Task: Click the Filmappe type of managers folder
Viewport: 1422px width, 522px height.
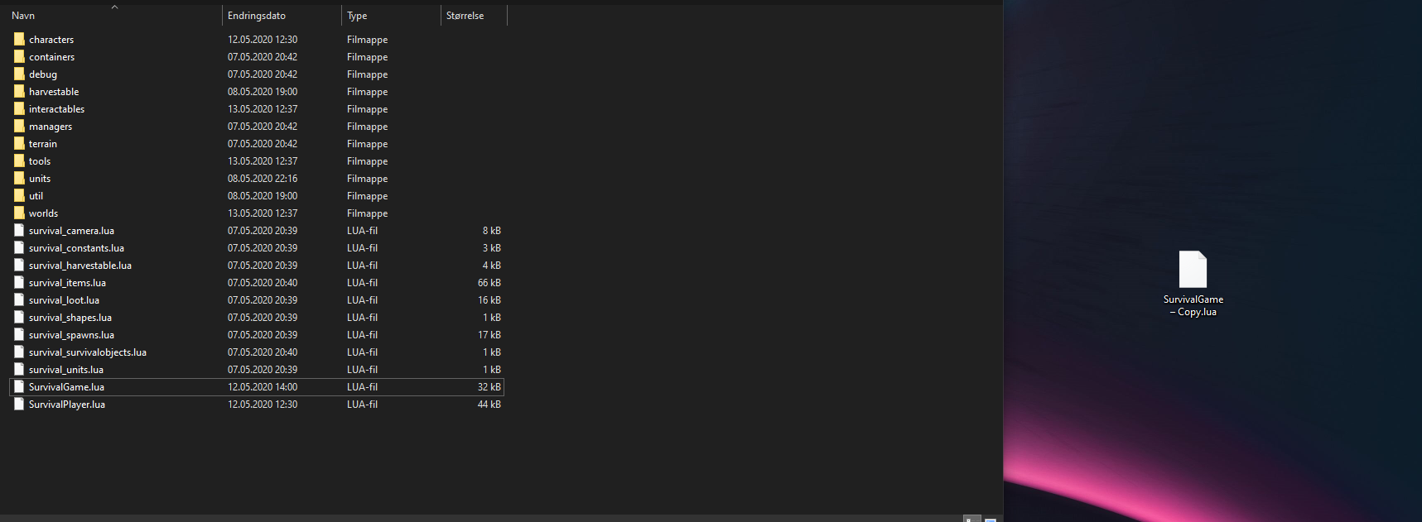Action: pyautogui.click(x=367, y=127)
